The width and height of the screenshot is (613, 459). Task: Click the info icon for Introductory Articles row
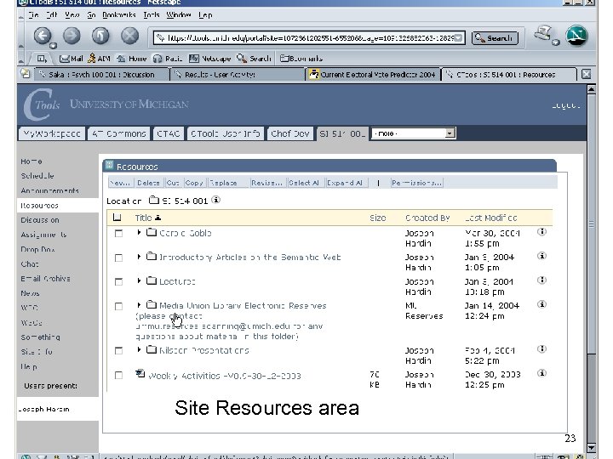tap(541, 256)
